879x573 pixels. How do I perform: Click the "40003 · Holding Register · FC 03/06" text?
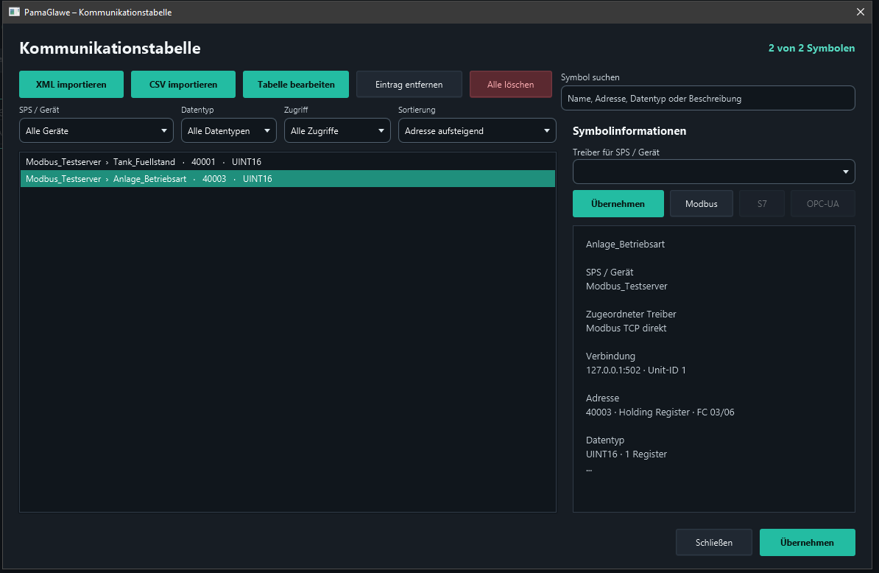tap(660, 412)
